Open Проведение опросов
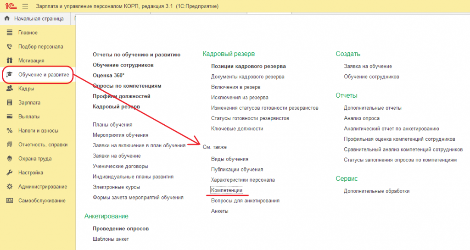 pyautogui.click(x=121, y=229)
